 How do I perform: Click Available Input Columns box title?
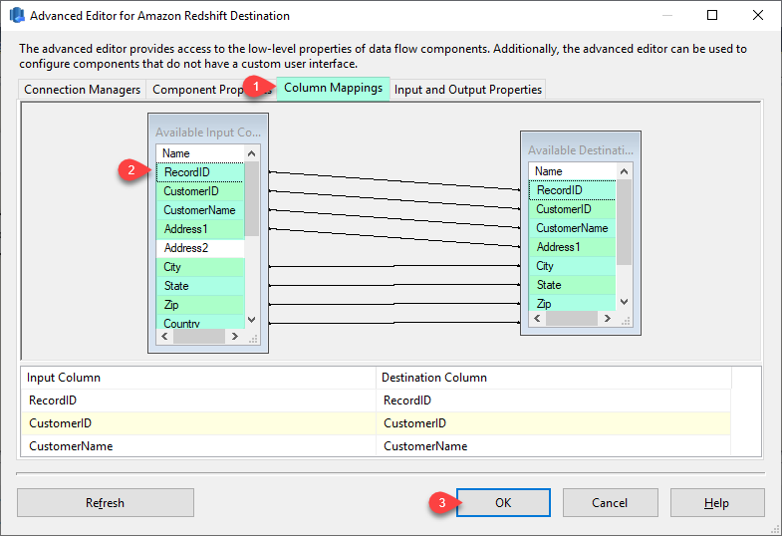click(208, 133)
